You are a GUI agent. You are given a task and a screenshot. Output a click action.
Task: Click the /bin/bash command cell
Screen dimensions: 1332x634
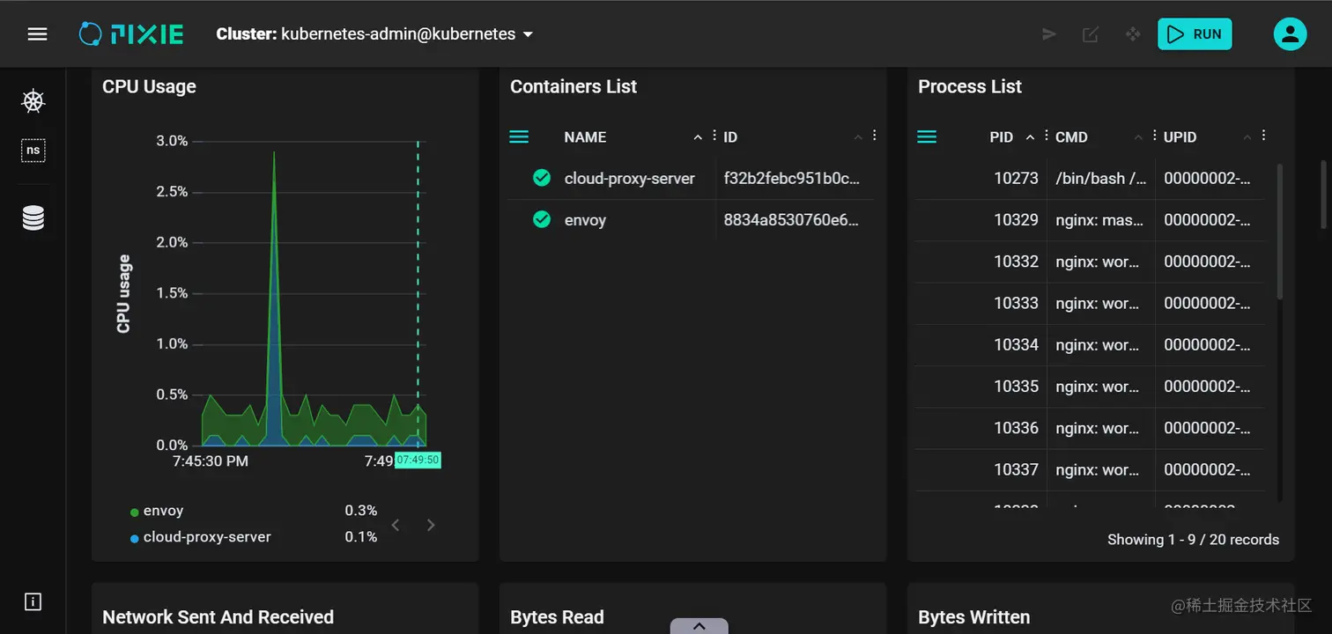tap(1101, 179)
